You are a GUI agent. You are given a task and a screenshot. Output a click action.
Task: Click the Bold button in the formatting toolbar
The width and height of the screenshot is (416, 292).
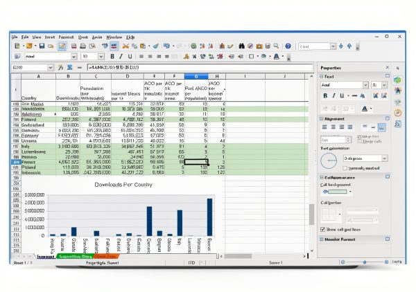click(112, 56)
